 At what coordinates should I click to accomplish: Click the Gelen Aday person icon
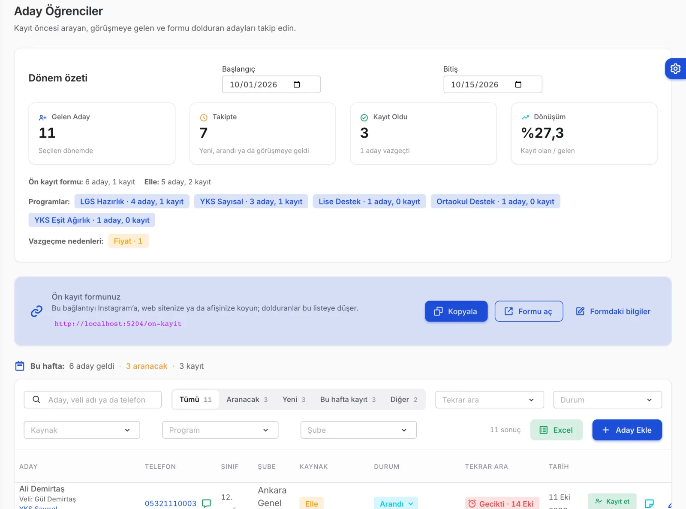point(43,117)
